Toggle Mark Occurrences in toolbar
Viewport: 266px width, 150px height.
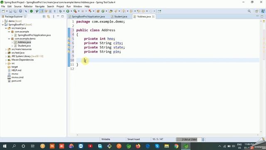point(42,11)
